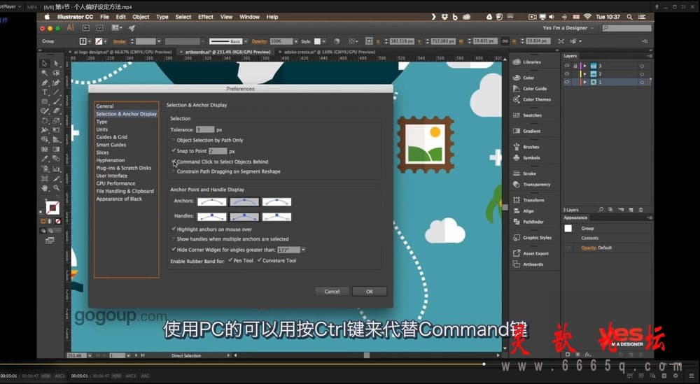Open the Color Guide panel

[530, 89]
